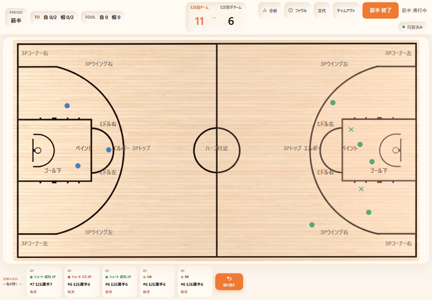Open the 分析 analysis chart button
Image resolution: width=432 pixels, height=300 pixels.
point(270,10)
